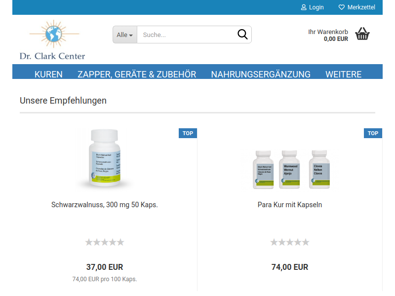Open the Schwarzwalnuss, 300 mg 50 Kaps. link

pos(105,205)
